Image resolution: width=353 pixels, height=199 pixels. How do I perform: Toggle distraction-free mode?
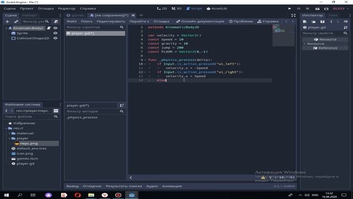(x=293, y=15)
